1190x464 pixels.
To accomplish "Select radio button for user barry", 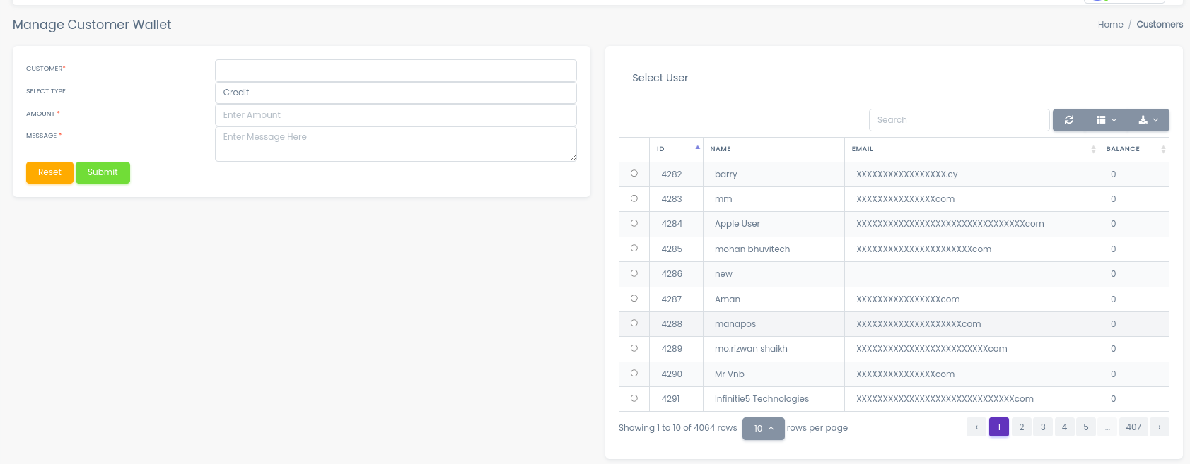I will pos(634,174).
